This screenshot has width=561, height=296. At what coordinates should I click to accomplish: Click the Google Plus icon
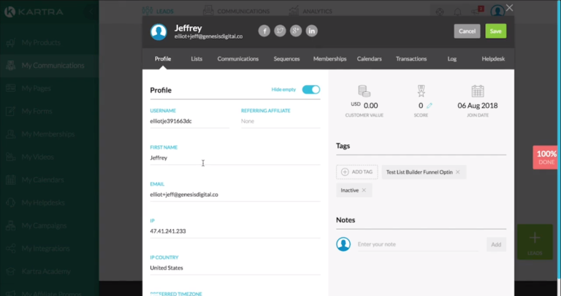[296, 31]
